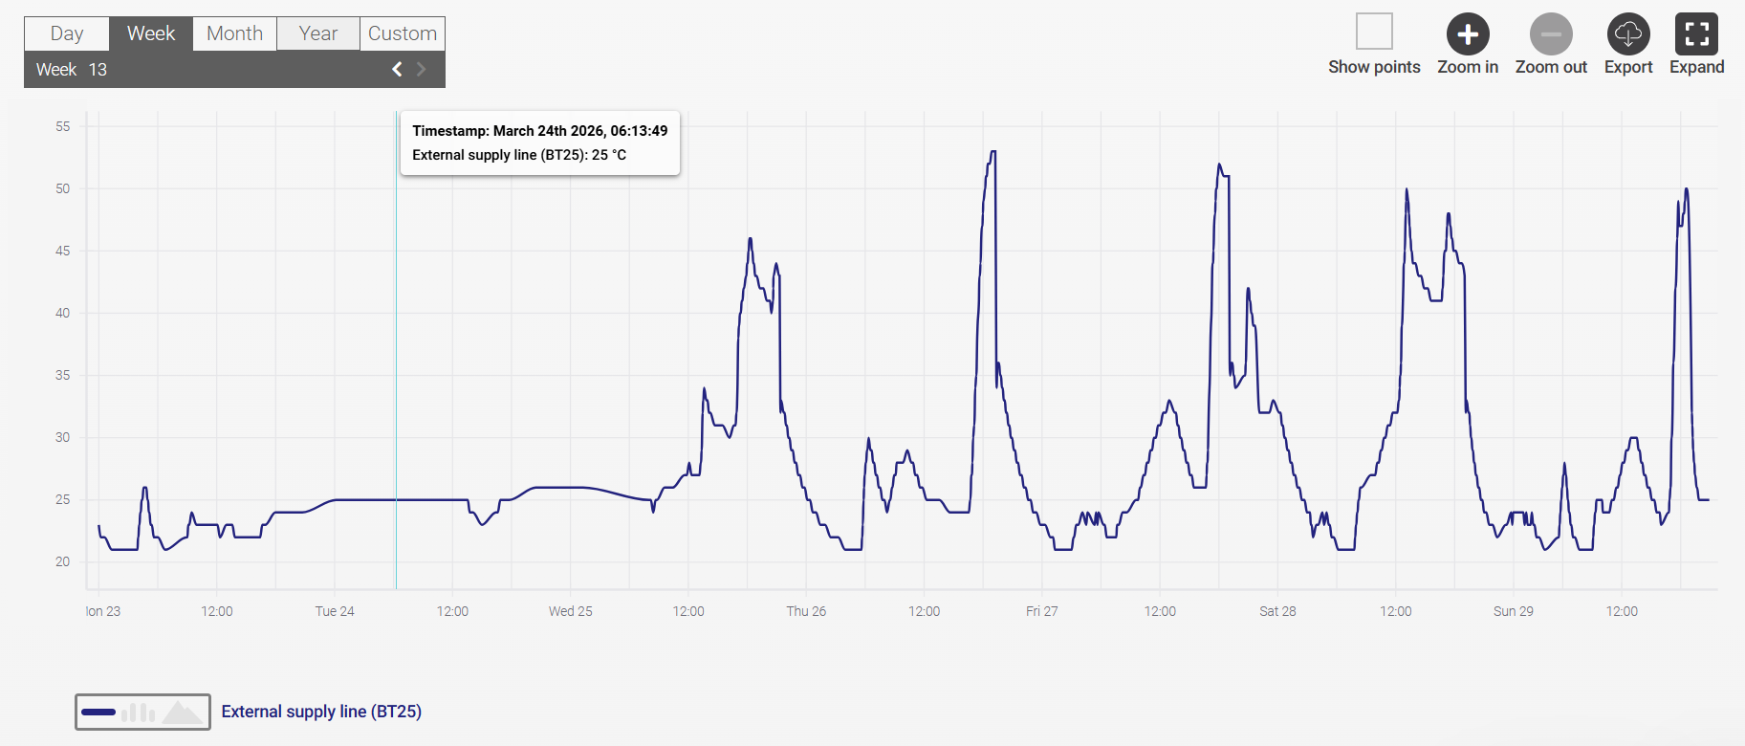Open the Year view tab

[318, 33]
